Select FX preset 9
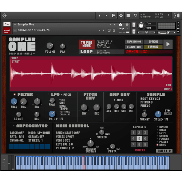The height and width of the screenshot is (182, 182). (x=145, y=145)
